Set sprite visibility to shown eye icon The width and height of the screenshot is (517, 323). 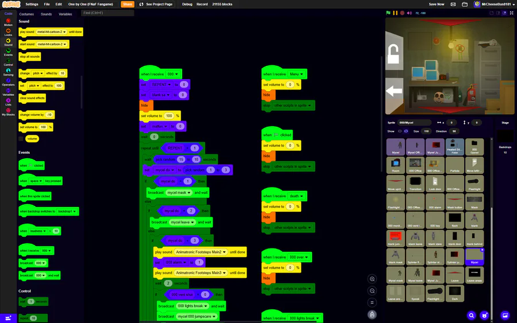pos(400,131)
